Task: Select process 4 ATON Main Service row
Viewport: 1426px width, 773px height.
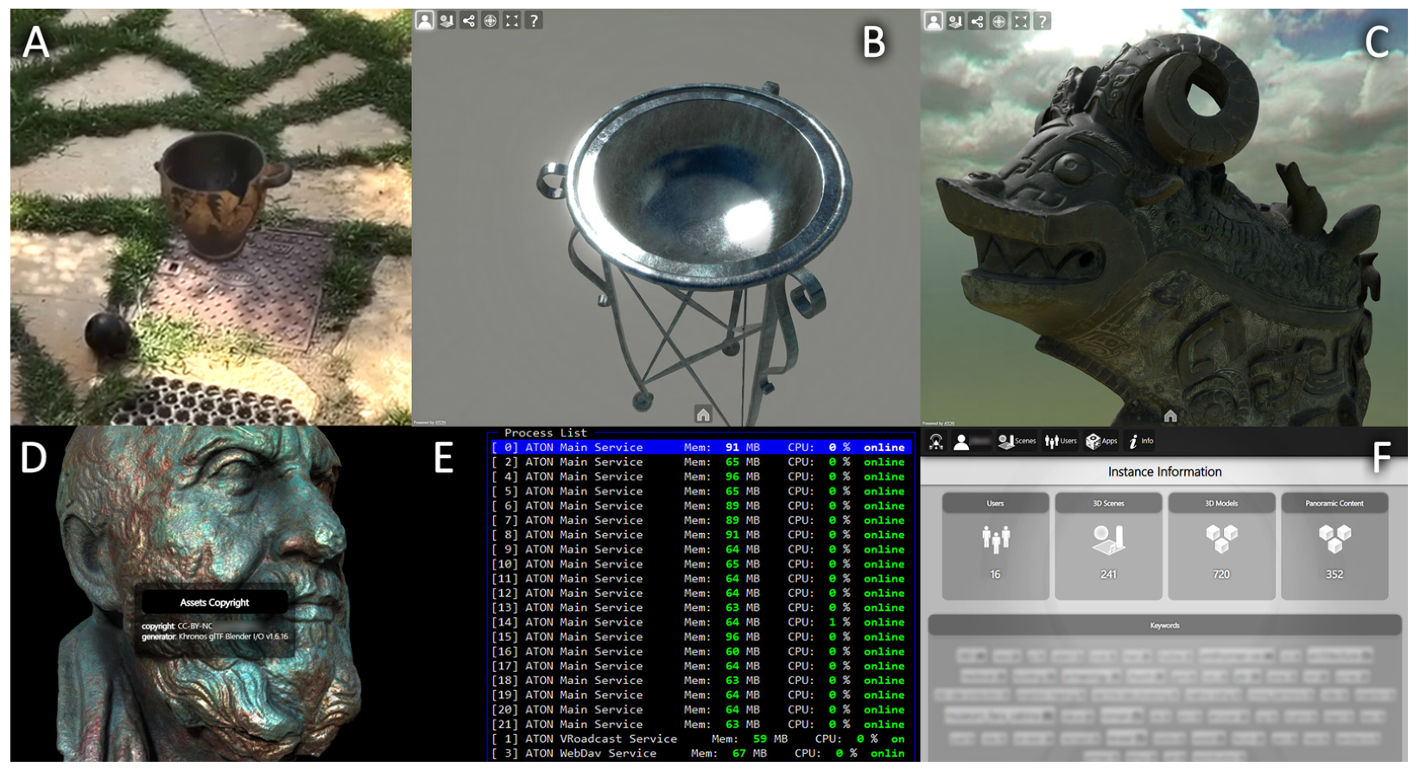Action: tap(700, 476)
